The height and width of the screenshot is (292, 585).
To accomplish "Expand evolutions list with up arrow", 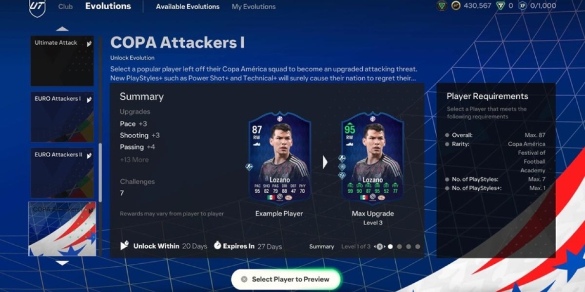I will pyautogui.click(x=62, y=29).
